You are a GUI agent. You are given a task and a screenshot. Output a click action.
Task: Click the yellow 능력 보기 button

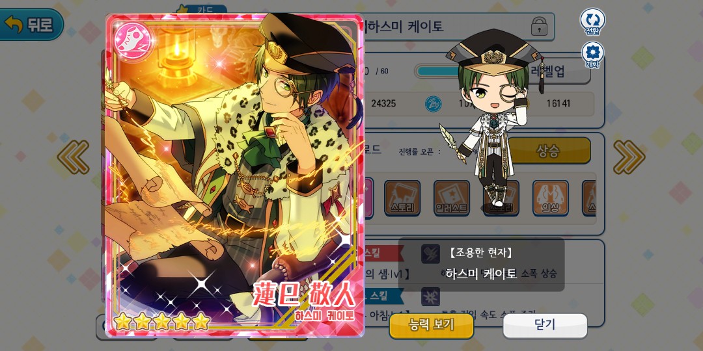[x=432, y=326]
